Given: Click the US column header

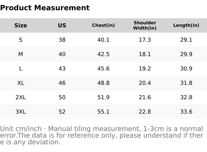Looking at the screenshot, I should (x=62, y=25).
